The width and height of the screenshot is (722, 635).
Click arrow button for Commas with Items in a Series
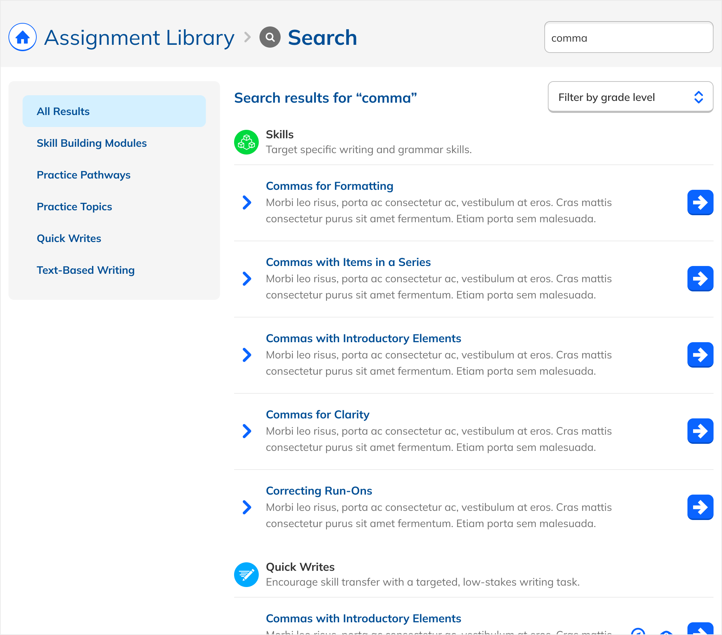pyautogui.click(x=700, y=279)
